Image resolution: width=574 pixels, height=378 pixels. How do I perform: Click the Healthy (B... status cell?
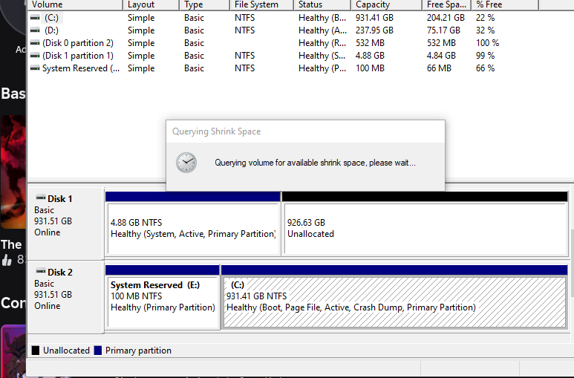click(x=322, y=18)
